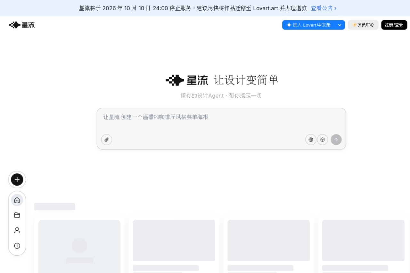Click the shutdown notice text in banner
The width and height of the screenshot is (410, 273).
pyautogui.click(x=193, y=8)
